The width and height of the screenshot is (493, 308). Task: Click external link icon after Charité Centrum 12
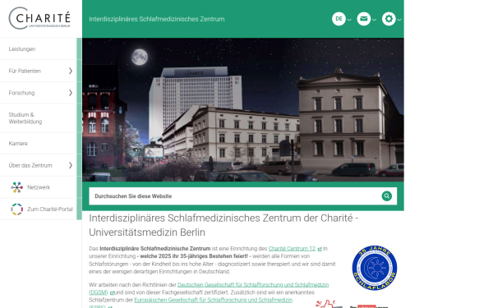pos(320,249)
